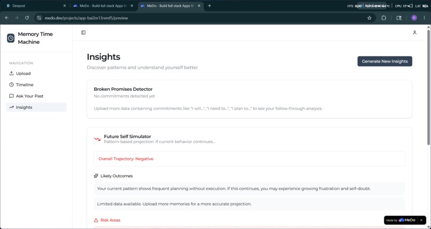Click the Insights trend icon in navigation
The height and width of the screenshot is (229, 431).
pyautogui.click(x=12, y=107)
